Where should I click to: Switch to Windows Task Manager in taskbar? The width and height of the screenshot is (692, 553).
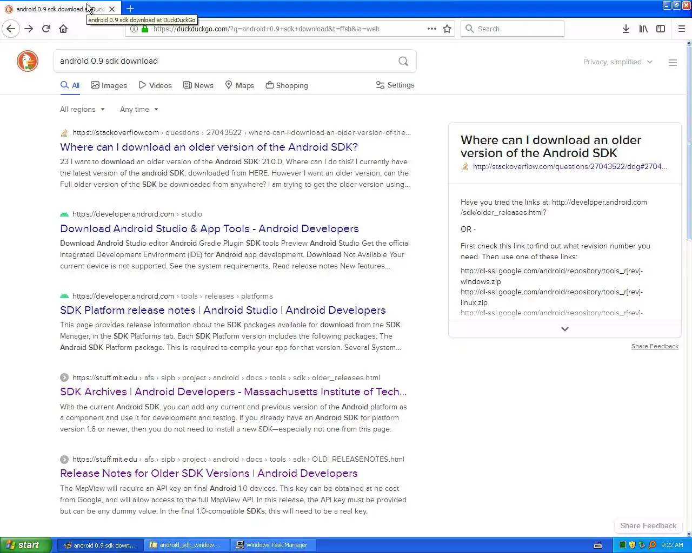point(272,545)
